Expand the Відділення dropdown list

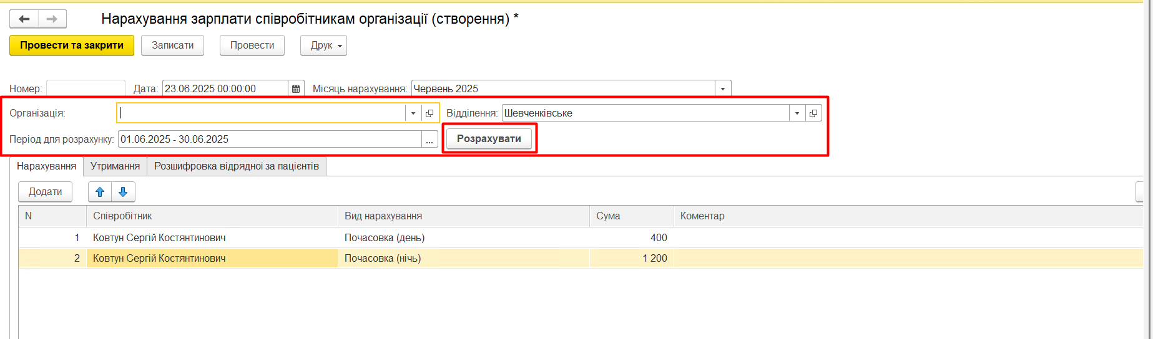[797, 113]
